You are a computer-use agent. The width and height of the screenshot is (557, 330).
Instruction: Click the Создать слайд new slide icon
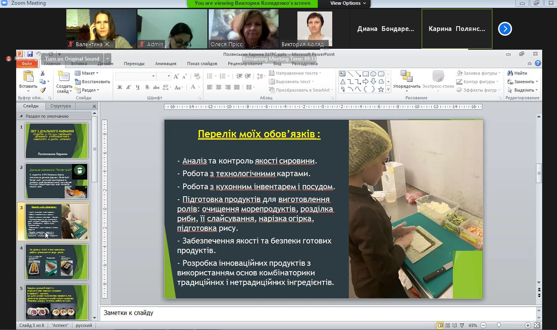tap(64, 77)
